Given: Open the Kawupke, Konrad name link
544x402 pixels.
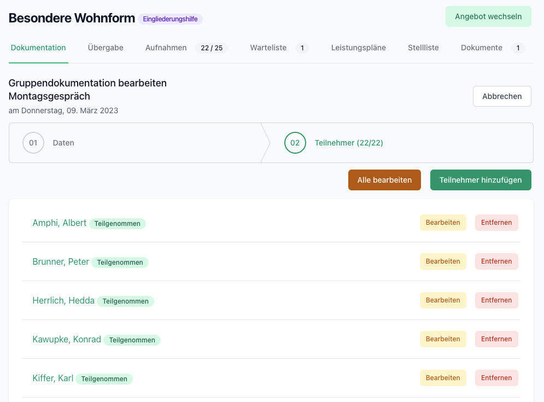Looking at the screenshot, I should 67,340.
